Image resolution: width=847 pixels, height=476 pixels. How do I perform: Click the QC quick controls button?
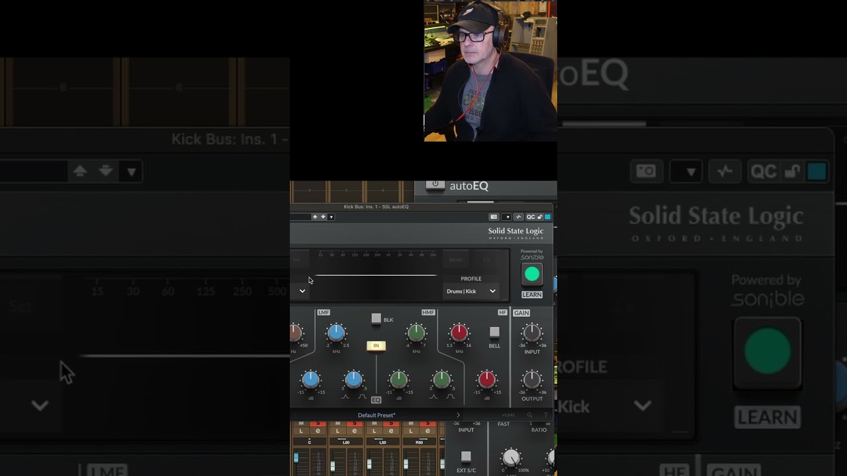[531, 217]
